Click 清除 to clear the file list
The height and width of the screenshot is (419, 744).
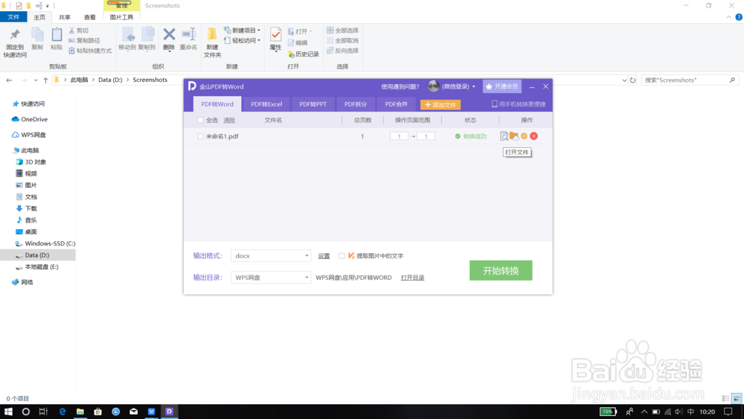pyautogui.click(x=229, y=120)
